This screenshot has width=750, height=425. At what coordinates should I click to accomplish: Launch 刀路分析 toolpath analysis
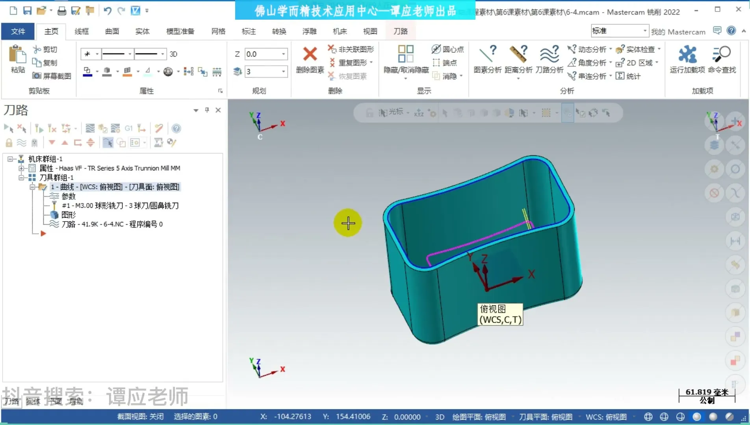[x=549, y=54]
